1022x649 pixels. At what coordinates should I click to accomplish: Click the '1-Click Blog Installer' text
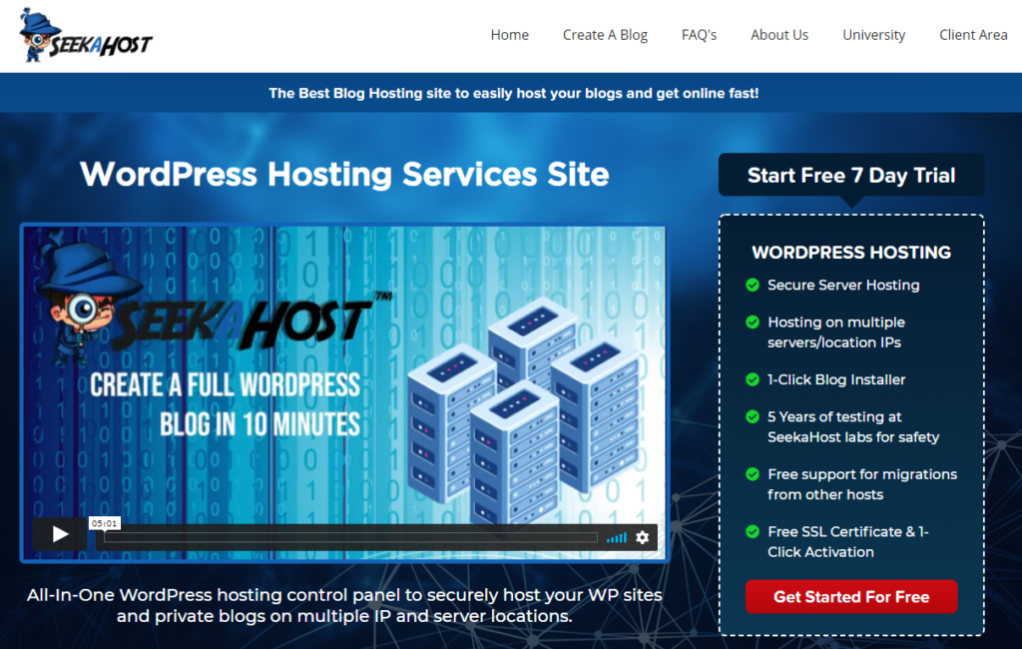pyautogui.click(x=836, y=379)
